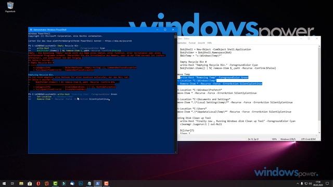Open the volume tray icon
The image size is (333, 187).
coord(310,183)
